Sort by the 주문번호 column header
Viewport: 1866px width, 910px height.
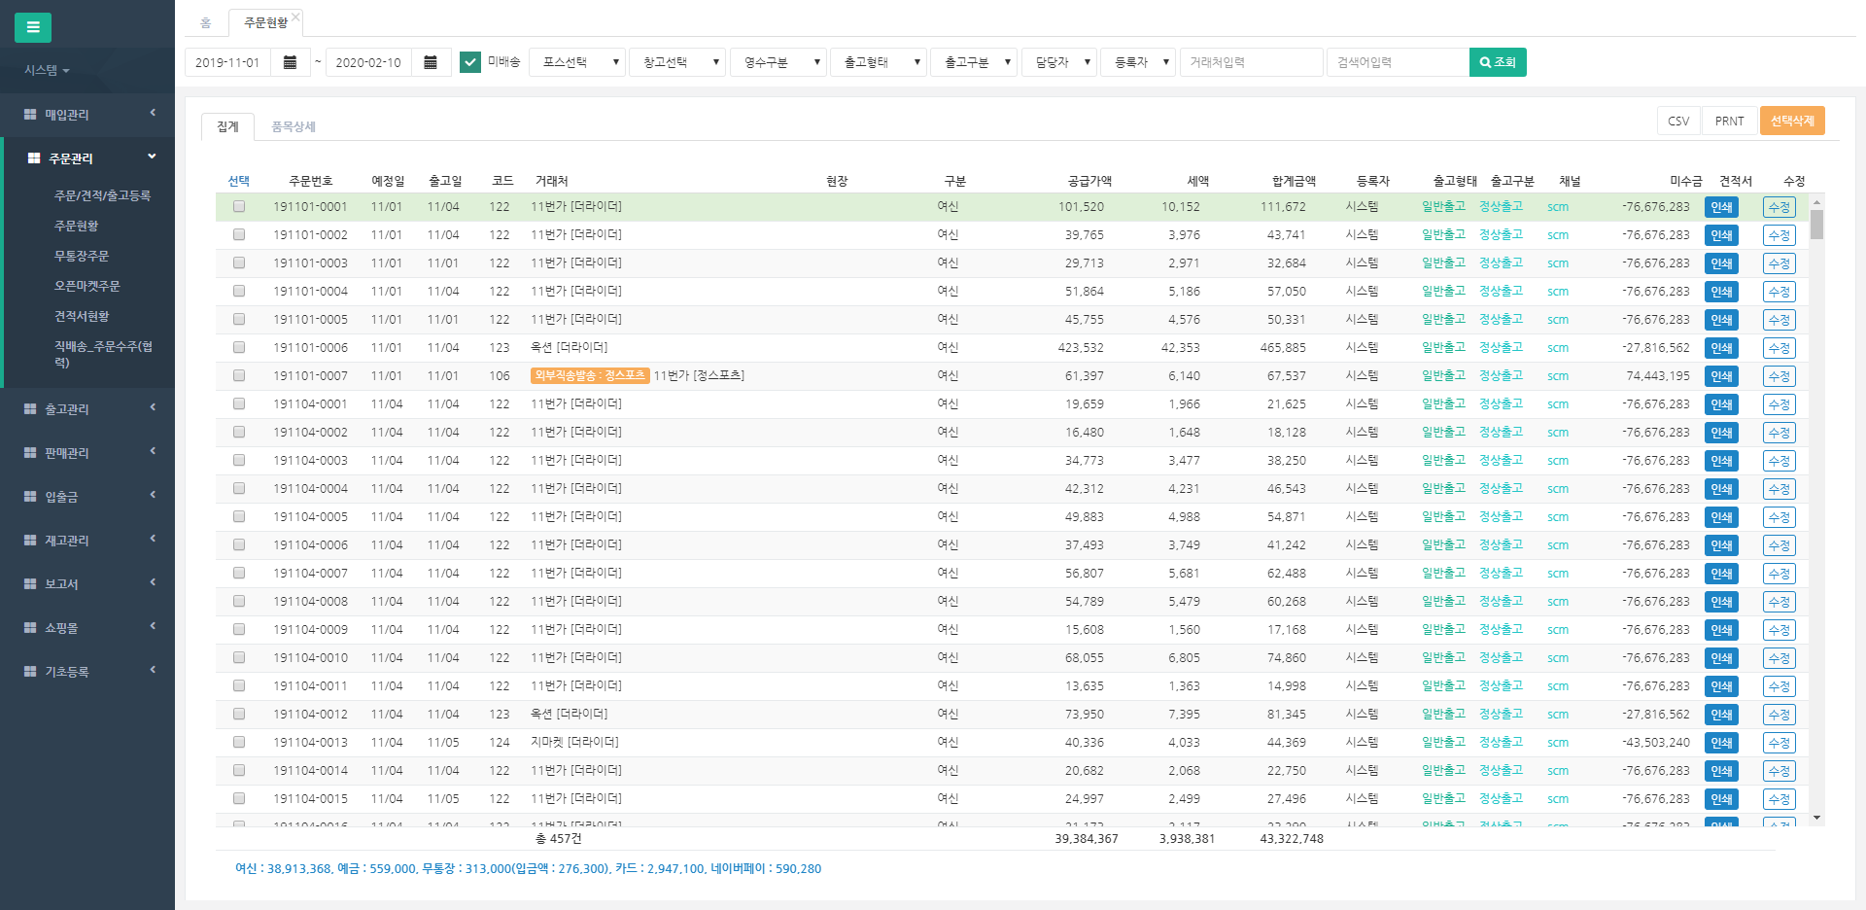(311, 181)
